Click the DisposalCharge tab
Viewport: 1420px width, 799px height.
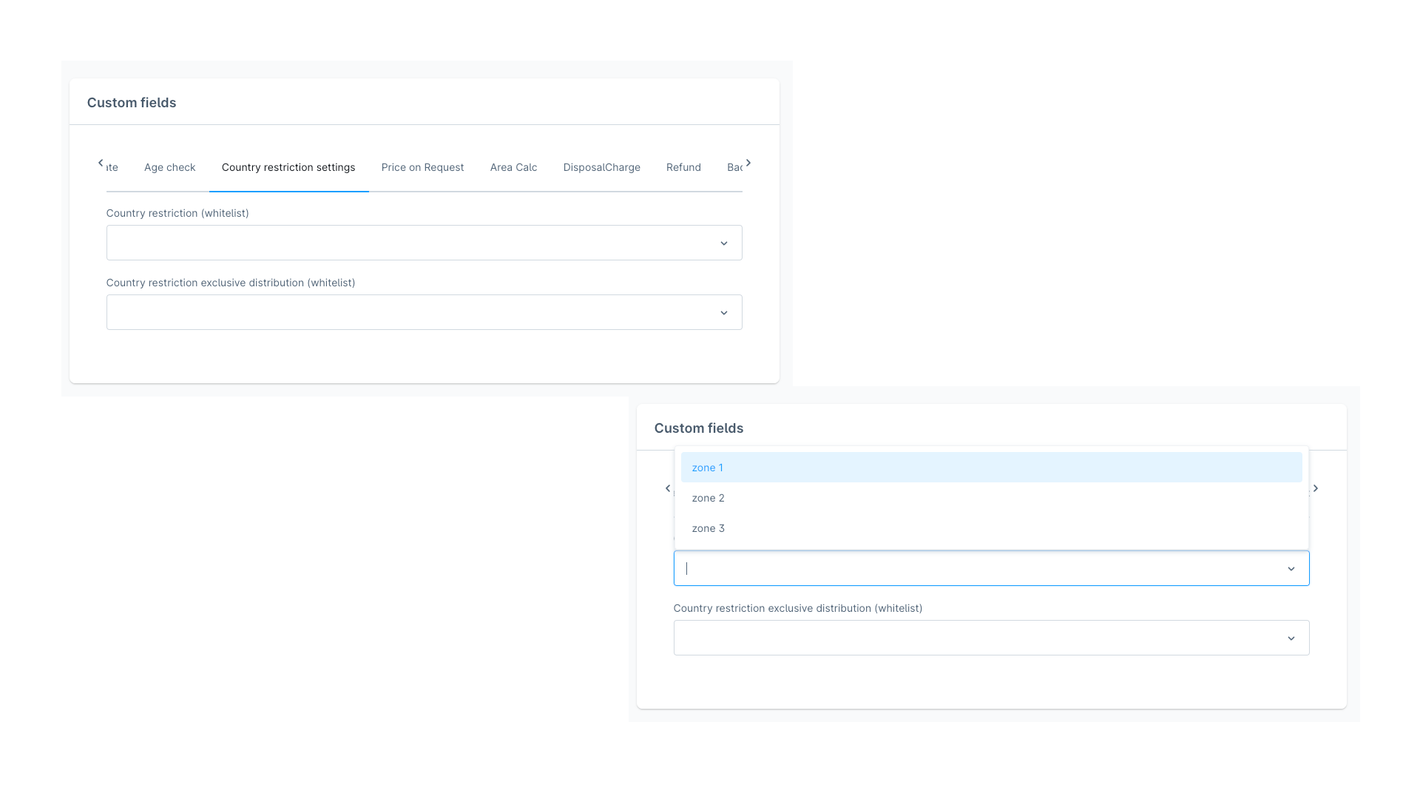[602, 166]
